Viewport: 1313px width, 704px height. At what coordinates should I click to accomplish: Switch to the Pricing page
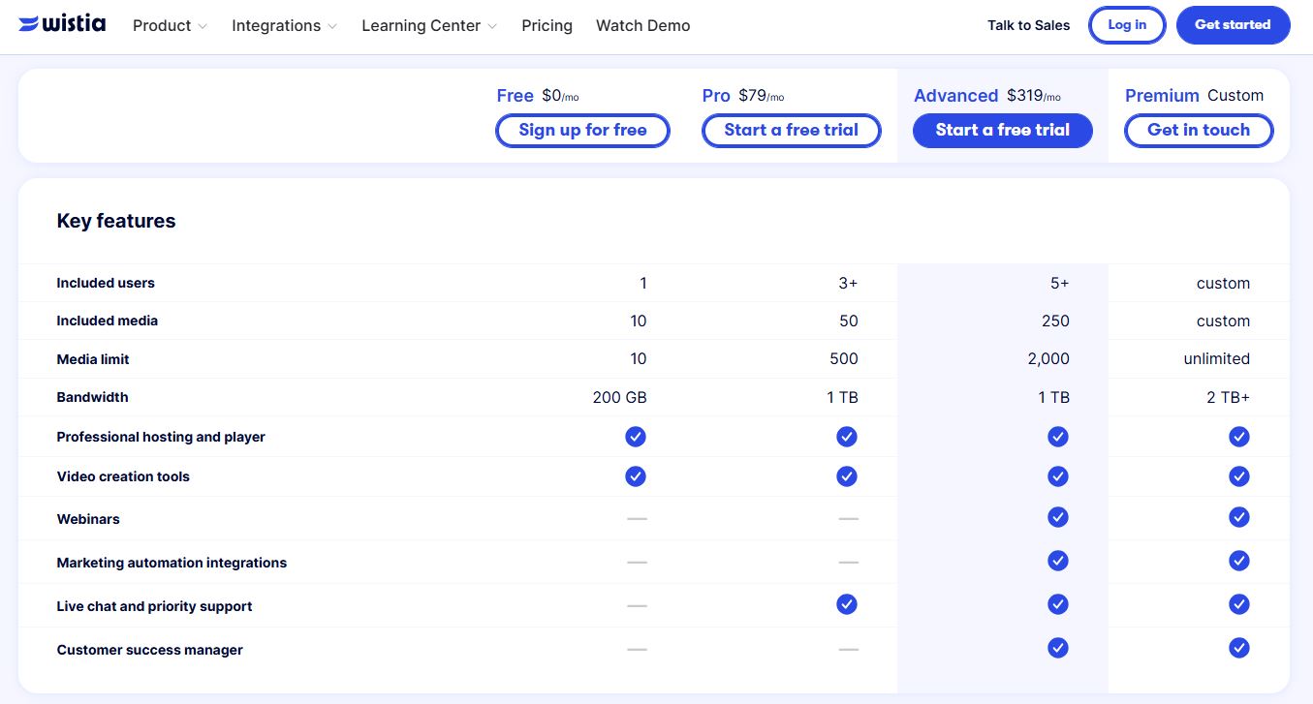pos(547,25)
